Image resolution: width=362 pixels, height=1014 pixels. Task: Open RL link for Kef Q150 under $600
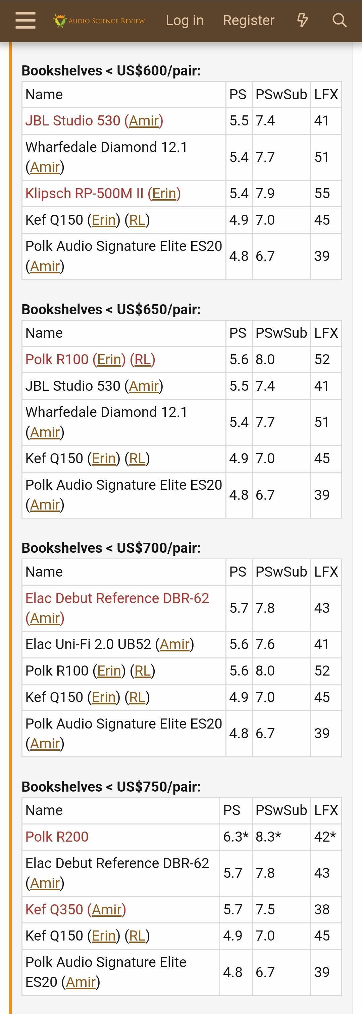137,220
